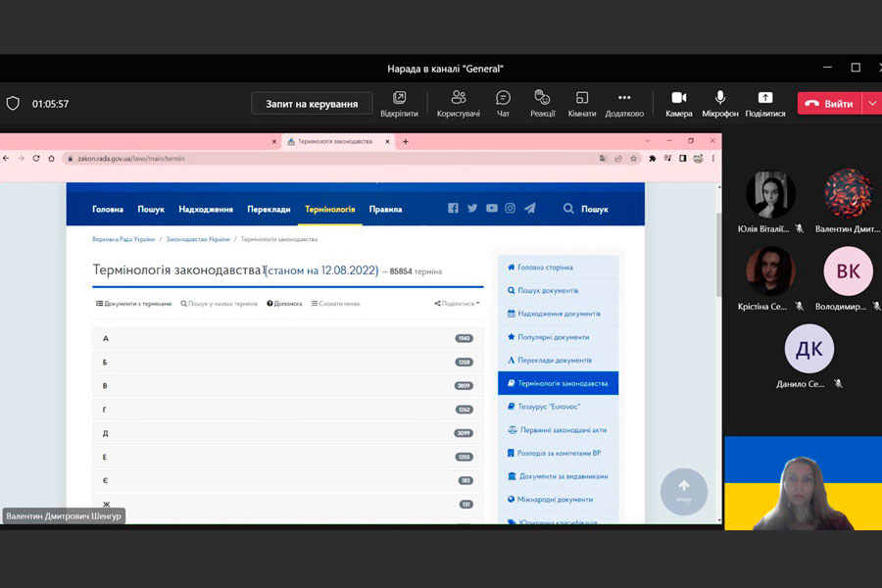
Task: Open the Реакції (Reactions) menu
Action: [542, 103]
